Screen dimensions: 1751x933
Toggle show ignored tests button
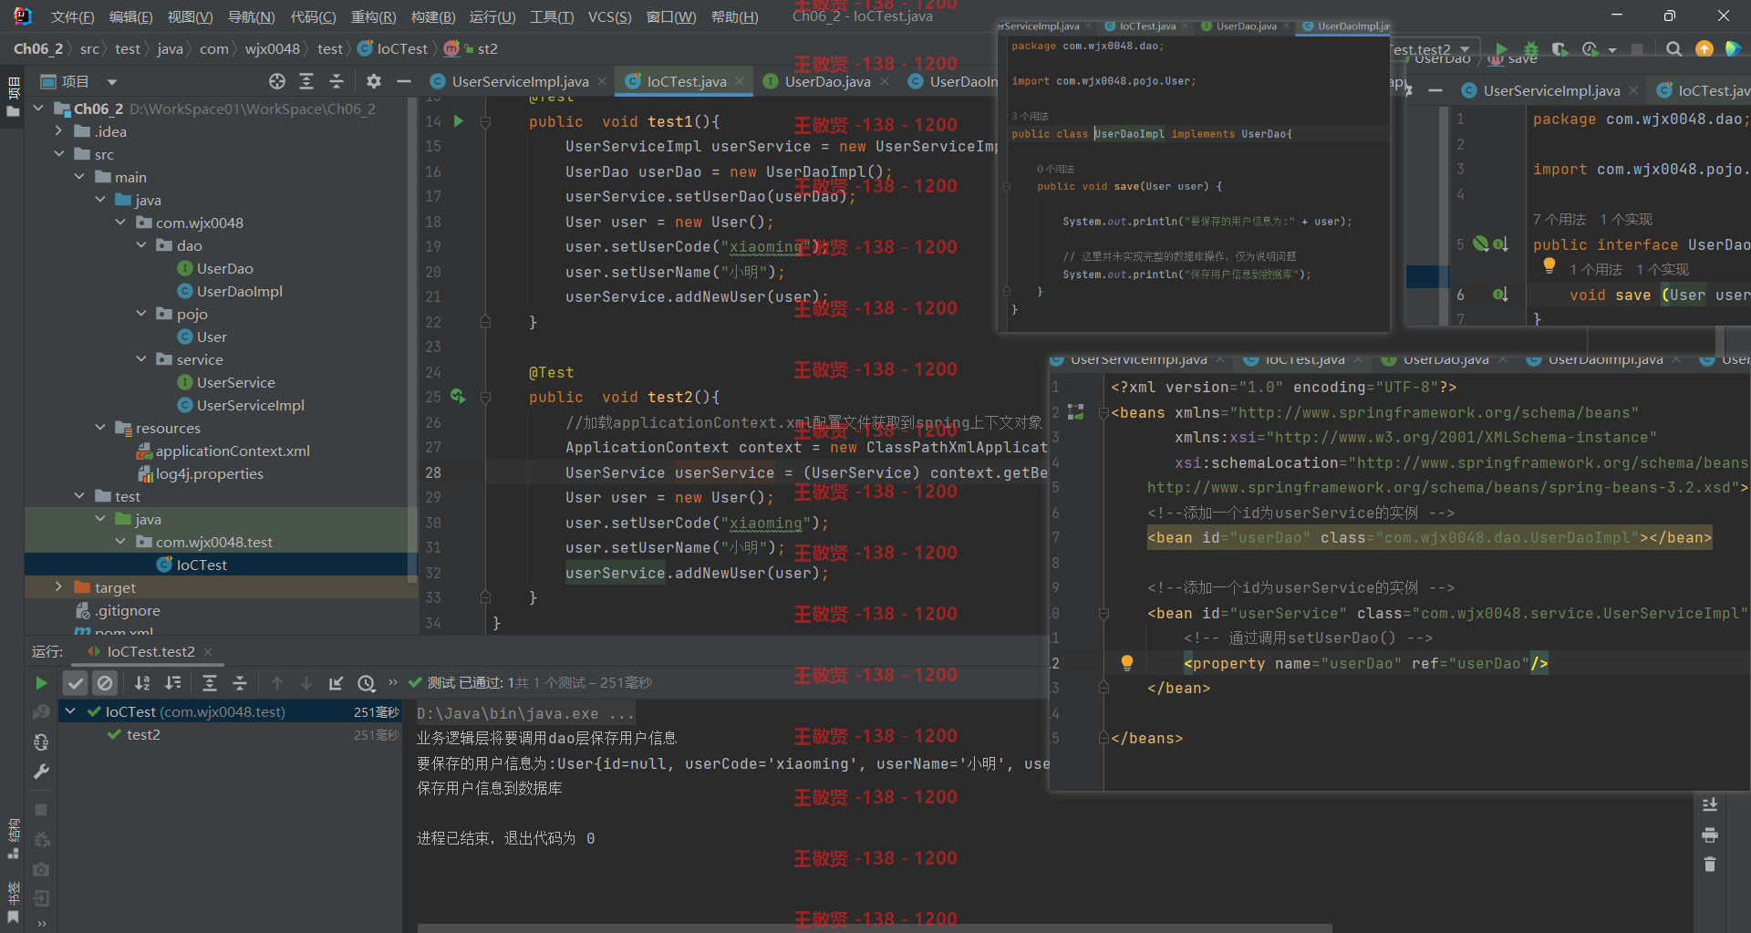click(105, 682)
